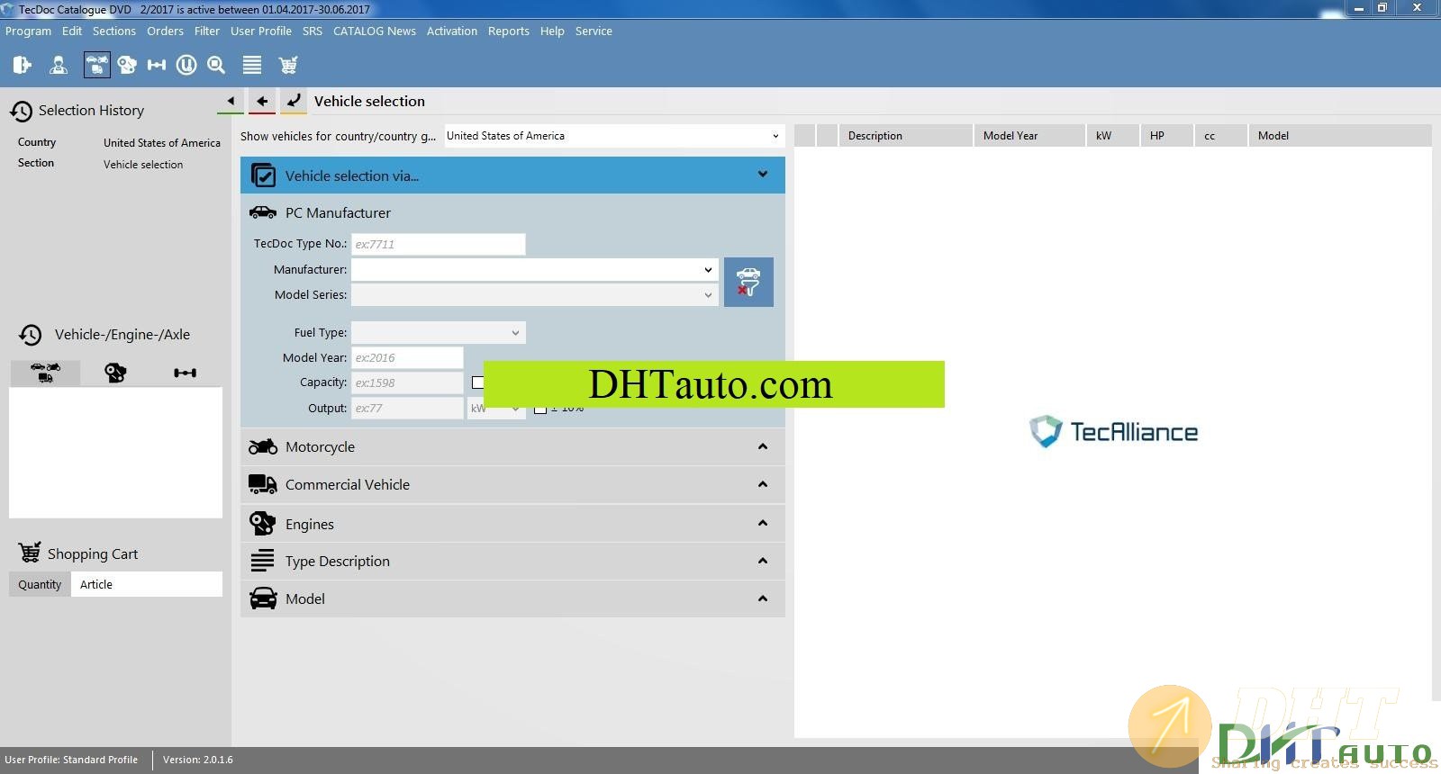Click the Commercial Vehicle truck icon
This screenshot has width=1441, height=774.
point(263,484)
